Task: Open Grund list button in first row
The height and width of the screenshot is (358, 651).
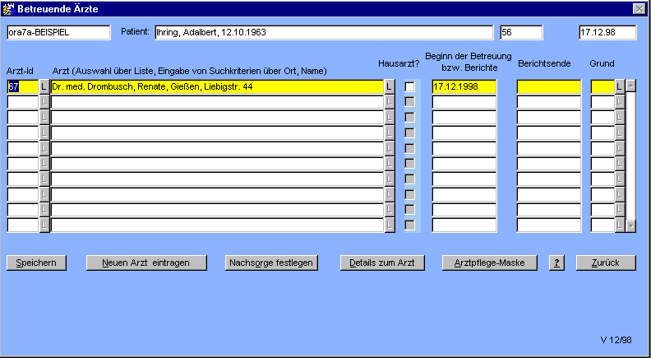Action: click(x=620, y=86)
